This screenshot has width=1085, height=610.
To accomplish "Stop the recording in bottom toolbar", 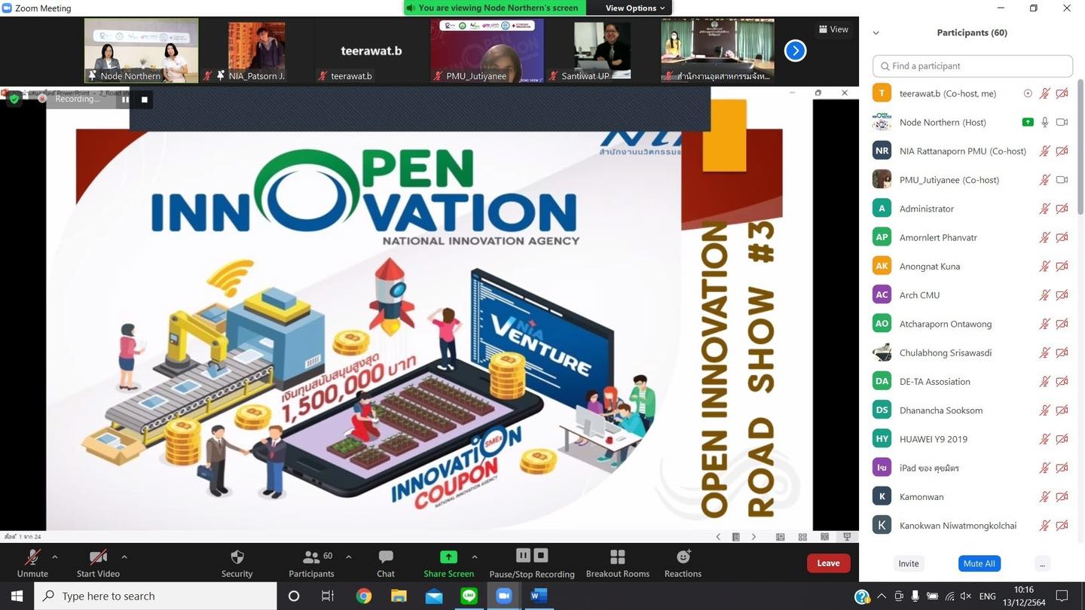I will pos(540,556).
